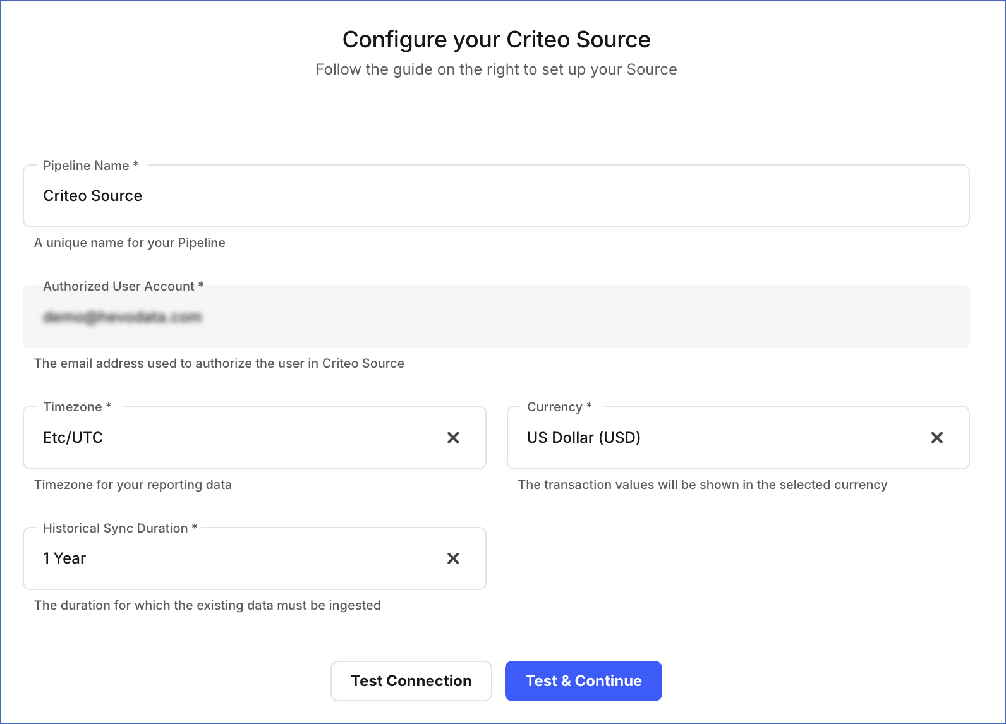Screen dimensions: 1006x724
Task: Click the Test & Continue button
Action: 583,681
